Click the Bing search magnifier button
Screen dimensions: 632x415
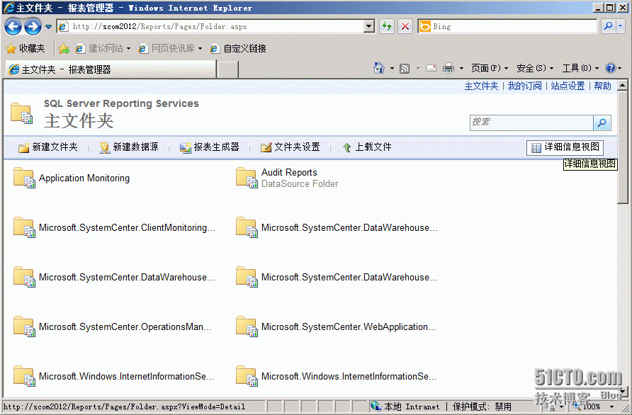[x=608, y=27]
